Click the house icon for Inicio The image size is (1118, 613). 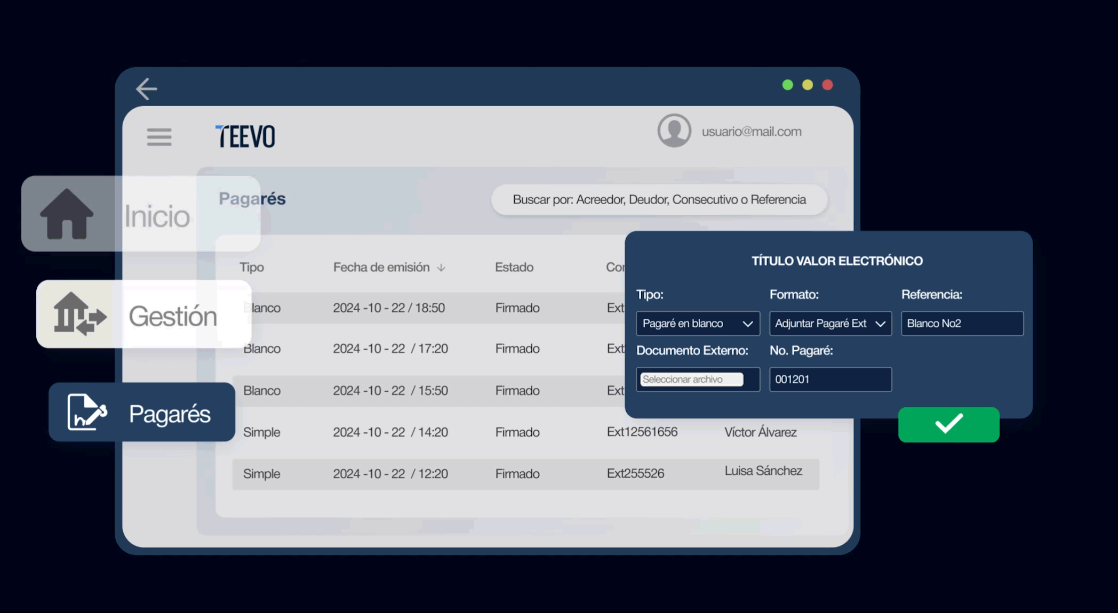click(67, 214)
